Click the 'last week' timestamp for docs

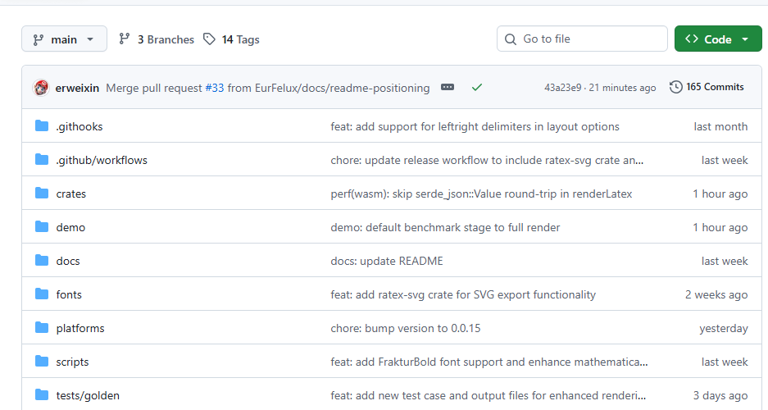[725, 261]
